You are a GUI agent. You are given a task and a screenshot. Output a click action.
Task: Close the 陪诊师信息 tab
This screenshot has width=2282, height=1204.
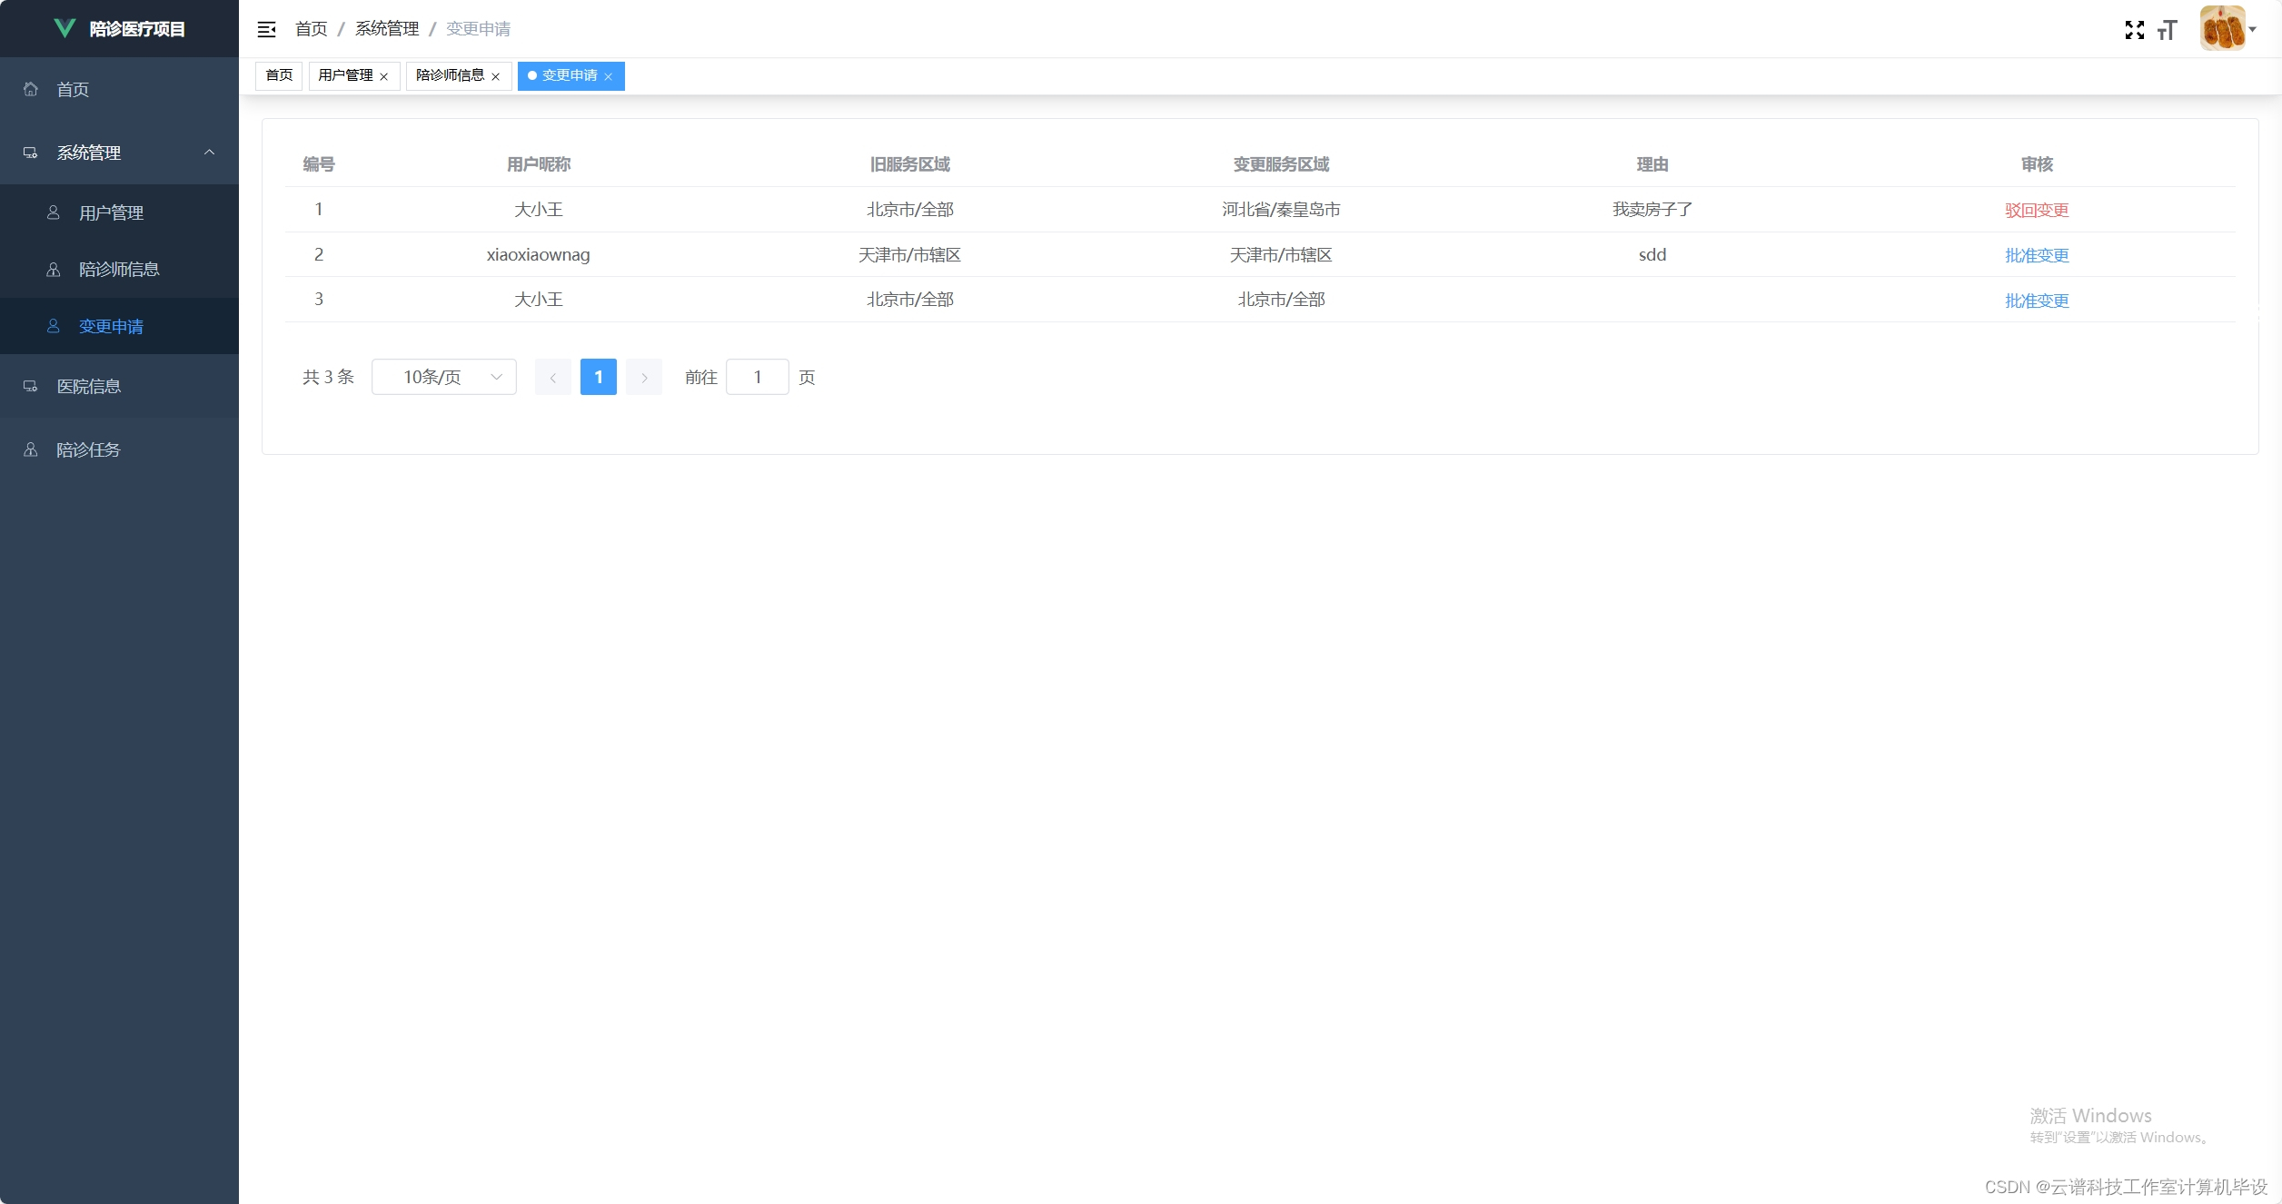[x=496, y=76]
